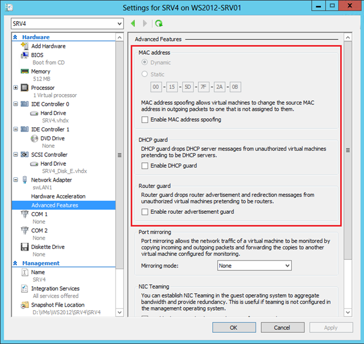Click the Memory chip icon

pyautogui.click(x=24, y=71)
